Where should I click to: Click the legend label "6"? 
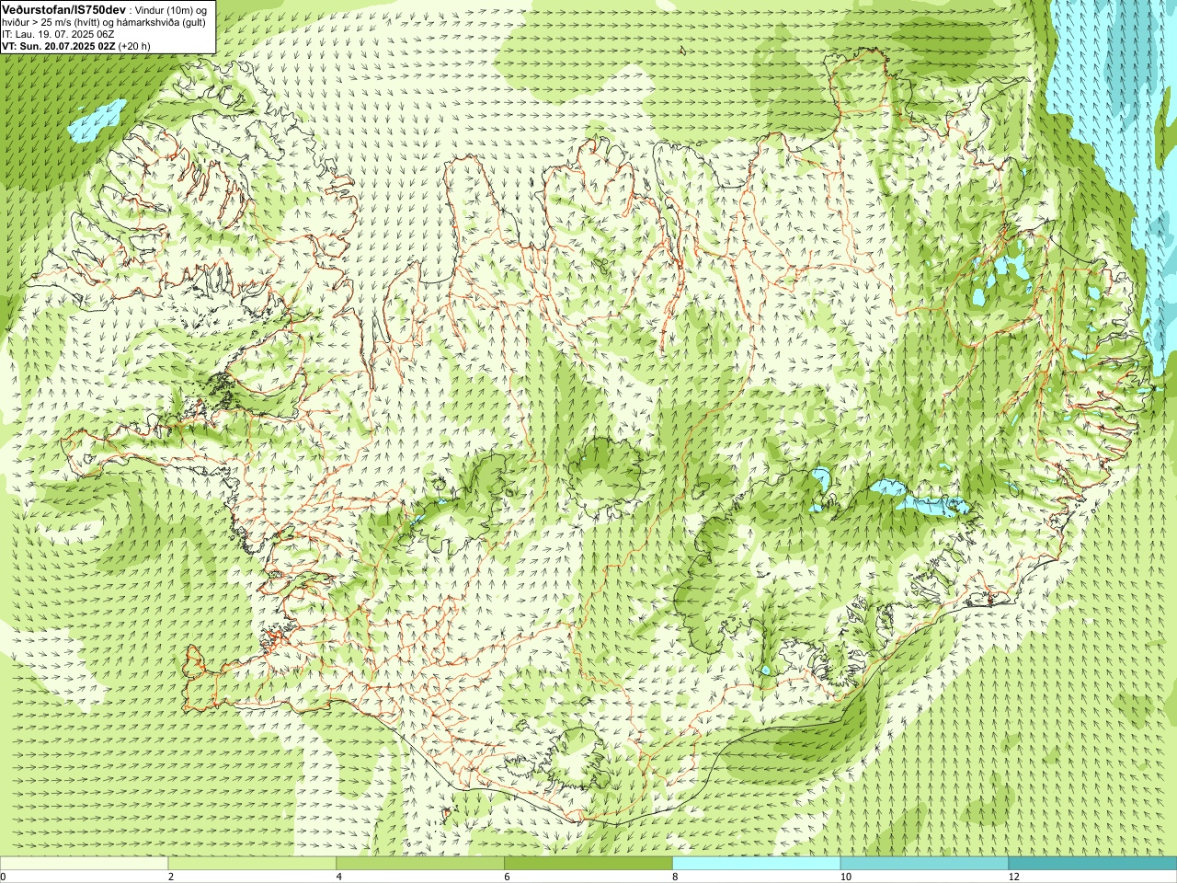[x=508, y=877]
